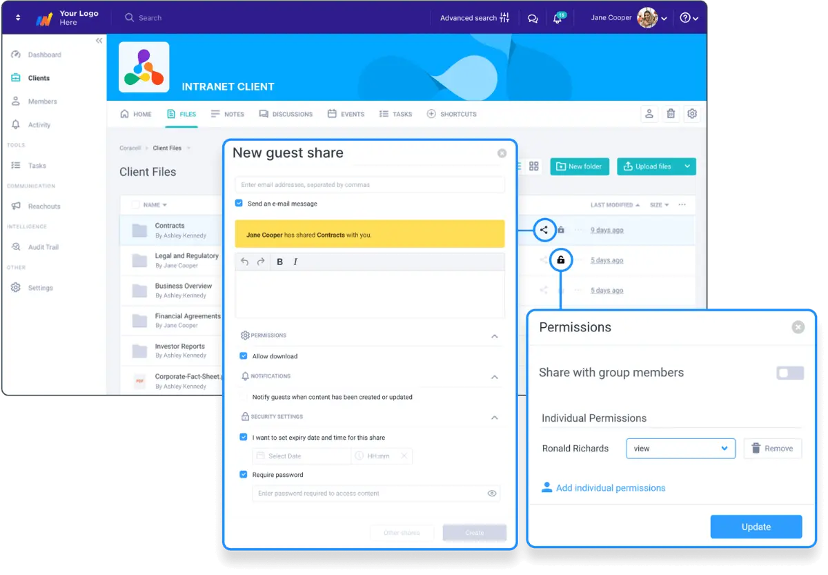Open the view permission dropdown for Ronald Richards
The height and width of the screenshot is (575, 828).
click(x=680, y=449)
